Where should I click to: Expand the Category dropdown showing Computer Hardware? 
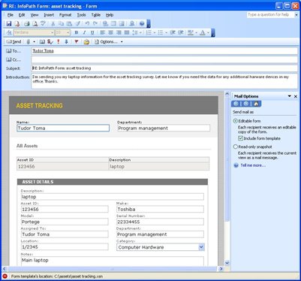coord(201,247)
